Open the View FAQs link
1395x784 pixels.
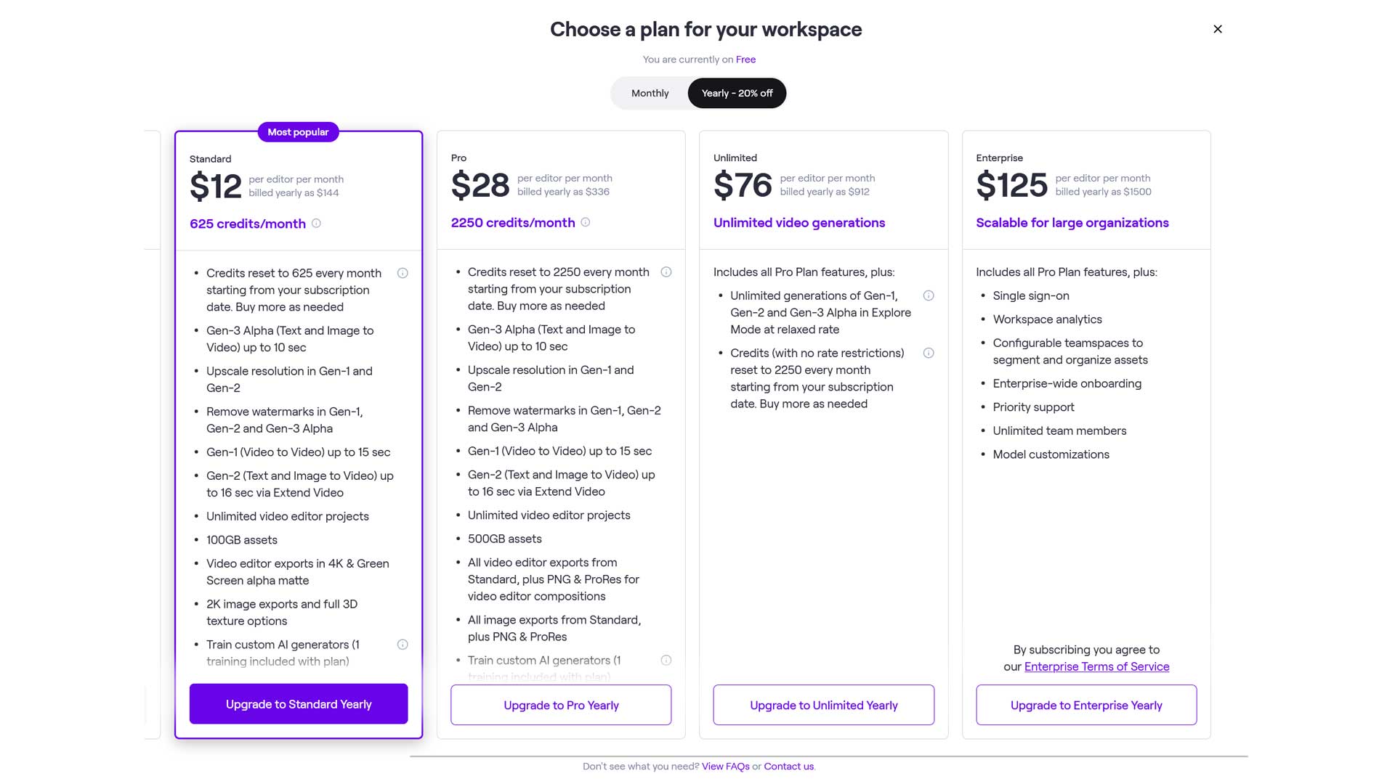725,767
